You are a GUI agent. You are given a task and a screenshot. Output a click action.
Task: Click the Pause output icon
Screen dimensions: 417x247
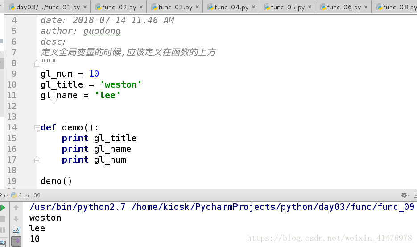tap(3, 230)
